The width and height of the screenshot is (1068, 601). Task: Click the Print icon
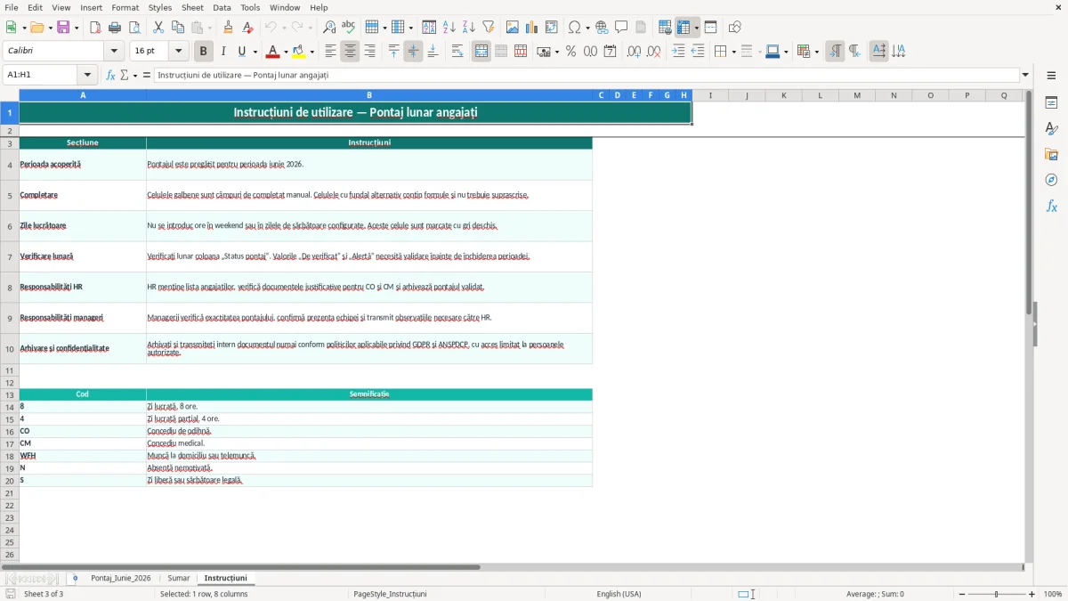(x=115, y=28)
